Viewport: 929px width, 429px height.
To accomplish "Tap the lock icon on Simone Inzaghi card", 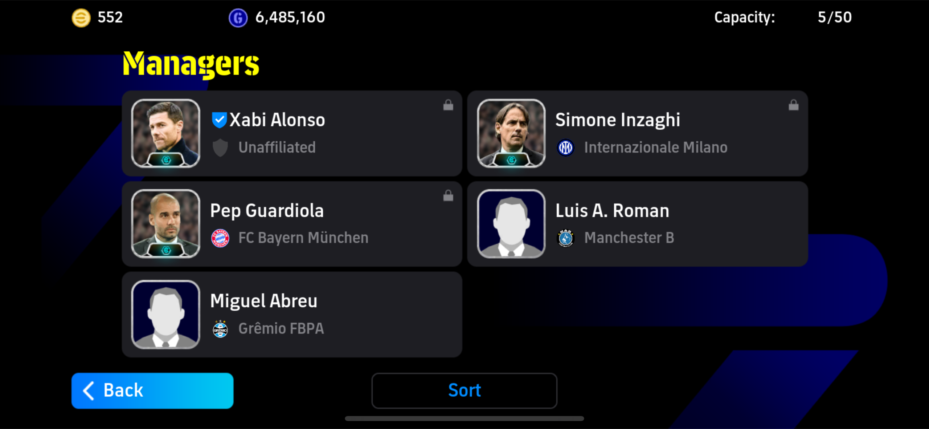I will tap(794, 105).
